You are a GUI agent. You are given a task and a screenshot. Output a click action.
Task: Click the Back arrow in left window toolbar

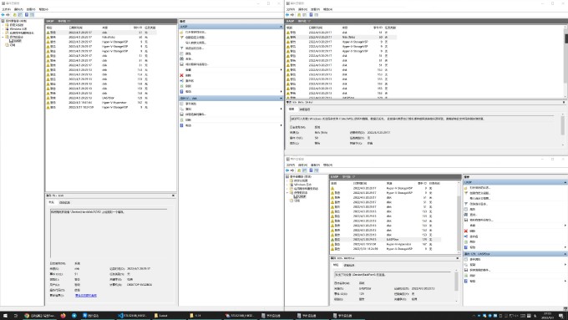[x=3, y=15]
